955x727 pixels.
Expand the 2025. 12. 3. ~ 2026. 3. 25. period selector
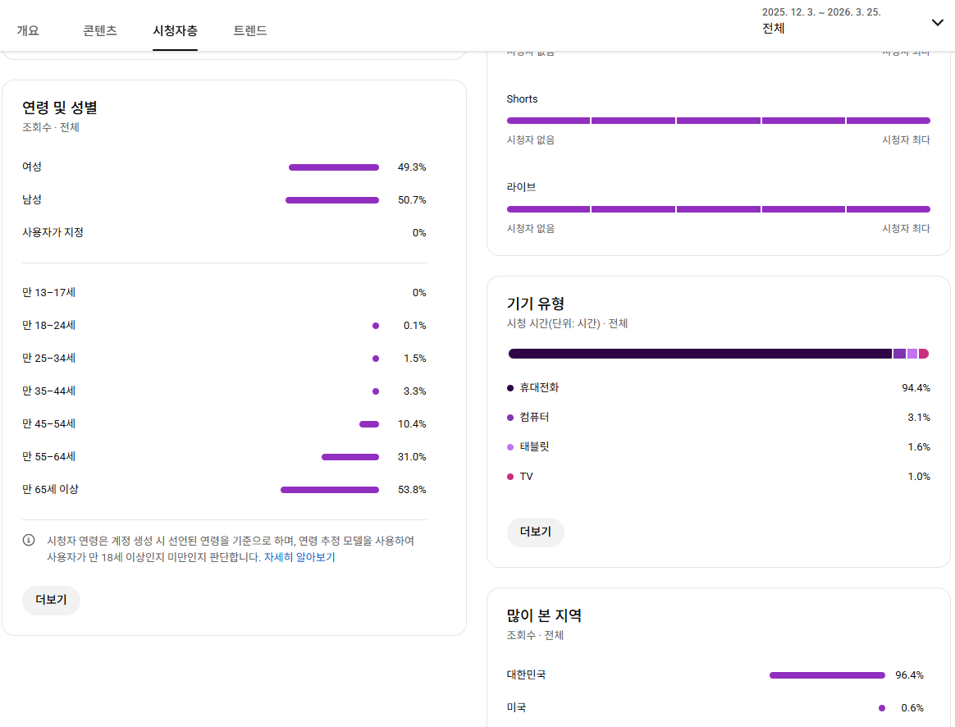(x=820, y=21)
